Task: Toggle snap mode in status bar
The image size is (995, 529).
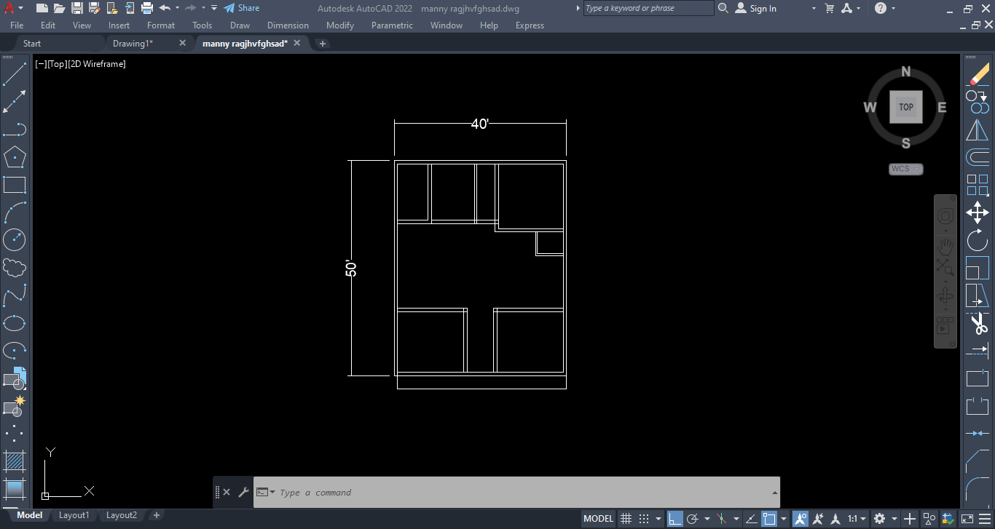Action: pyautogui.click(x=644, y=518)
